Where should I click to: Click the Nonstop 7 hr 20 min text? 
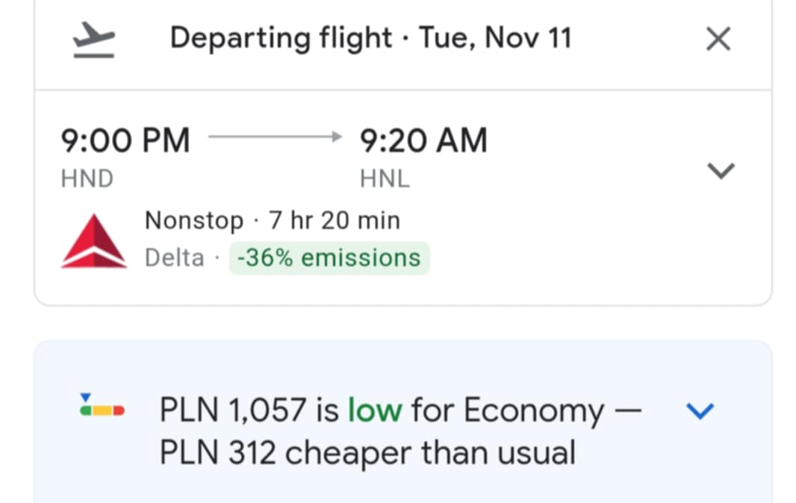point(273,220)
